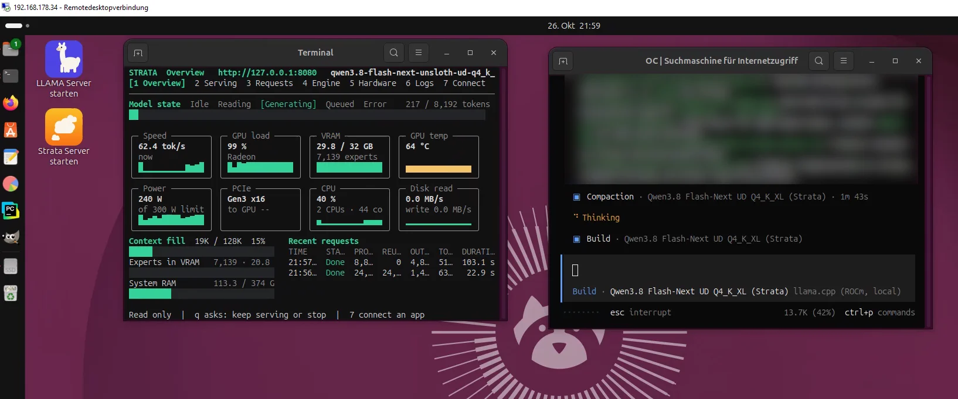Viewport: 958px width, 399px height.
Task: Click the 29.8 / 32 GB VRAM value
Action: click(x=345, y=146)
